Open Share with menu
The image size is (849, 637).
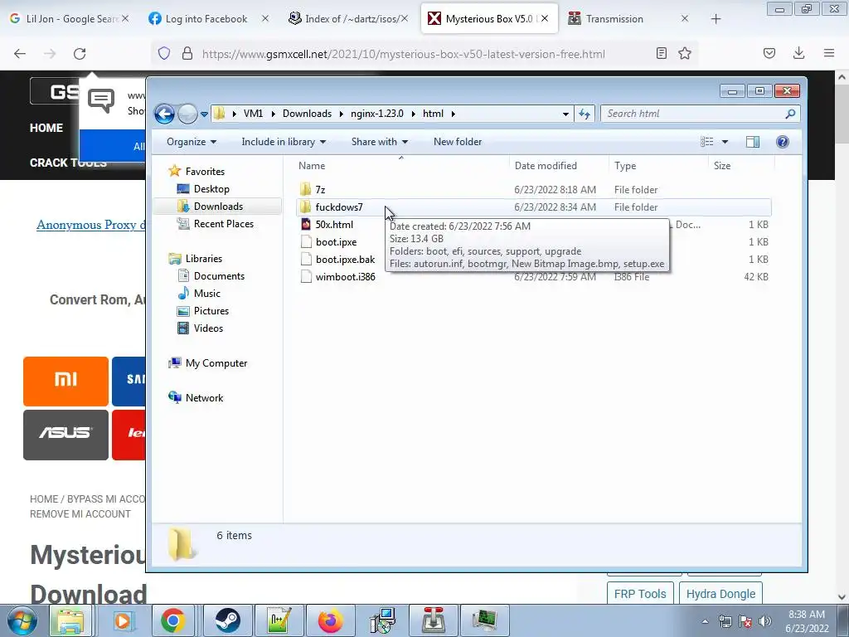pos(379,142)
